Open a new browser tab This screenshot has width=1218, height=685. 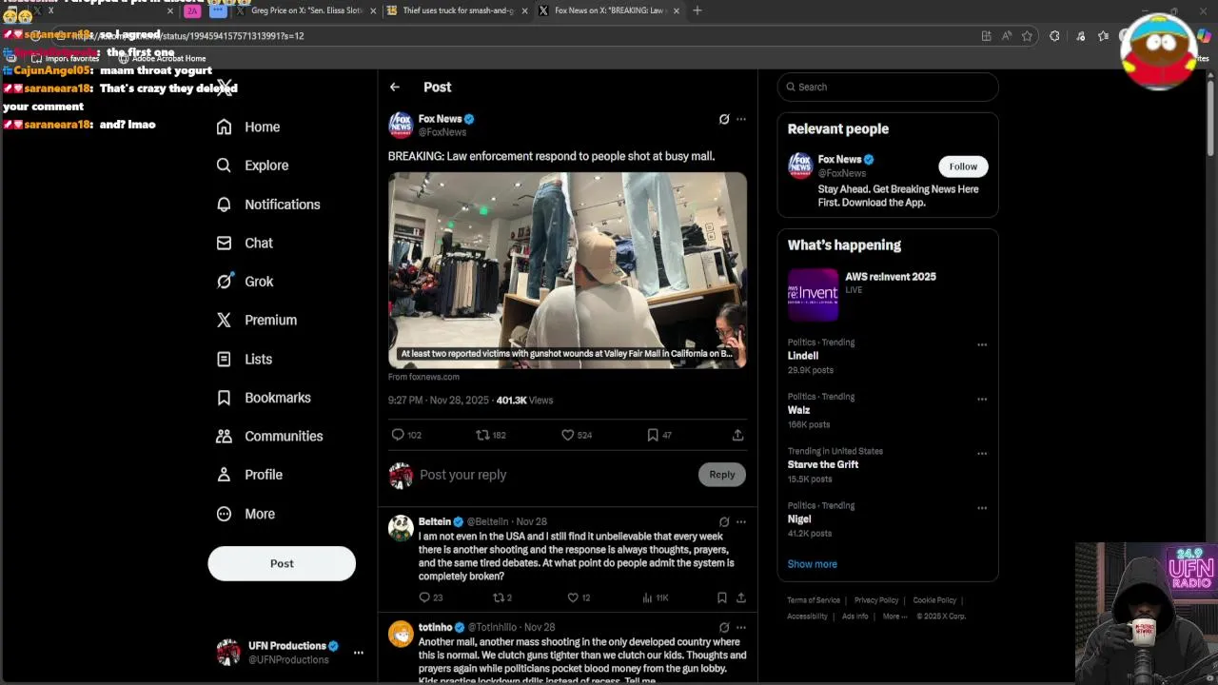pyautogui.click(x=697, y=10)
